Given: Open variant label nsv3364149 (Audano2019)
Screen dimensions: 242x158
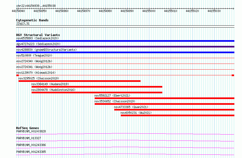Looking at the screenshot, I should click(50, 84).
